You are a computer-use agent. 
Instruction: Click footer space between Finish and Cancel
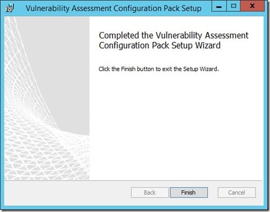tap(213, 192)
